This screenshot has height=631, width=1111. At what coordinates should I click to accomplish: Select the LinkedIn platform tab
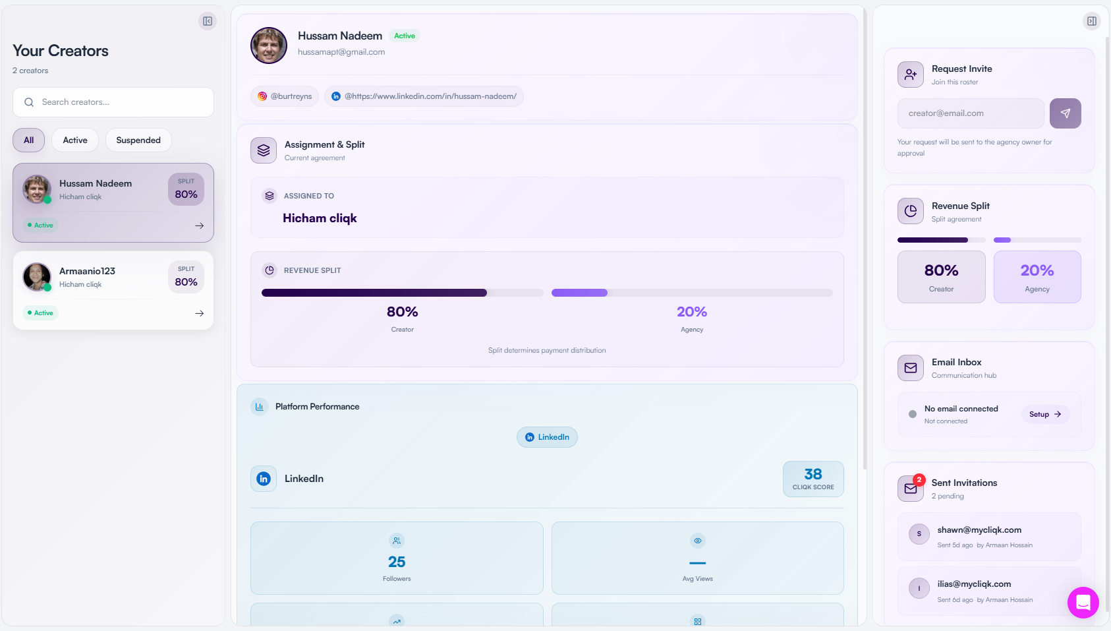[x=547, y=436]
